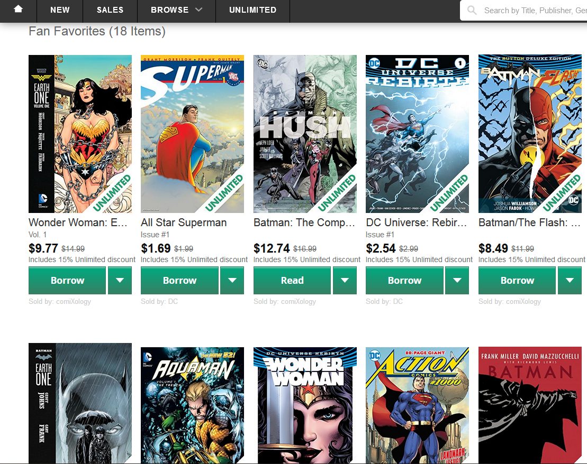The height and width of the screenshot is (464, 587).
Task: Open Wonder Woman Earth One cover
Action: pos(80,134)
